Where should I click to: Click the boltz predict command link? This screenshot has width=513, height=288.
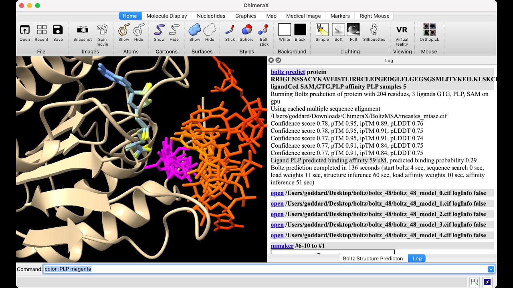(288, 72)
